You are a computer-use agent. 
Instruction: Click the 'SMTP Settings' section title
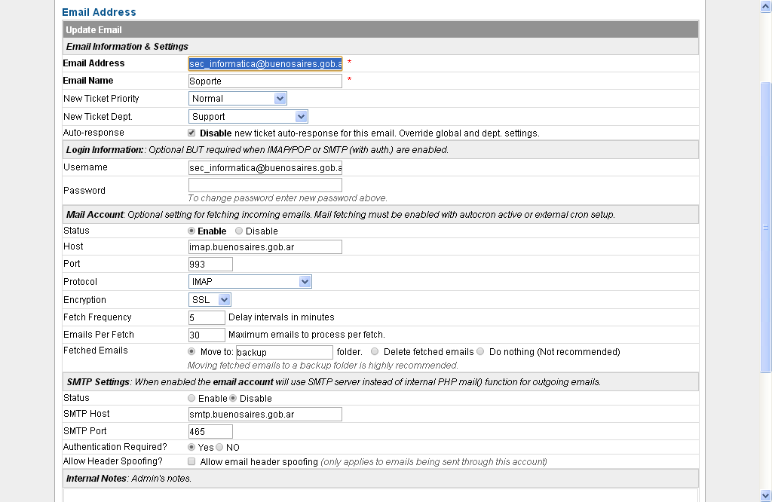(98, 382)
